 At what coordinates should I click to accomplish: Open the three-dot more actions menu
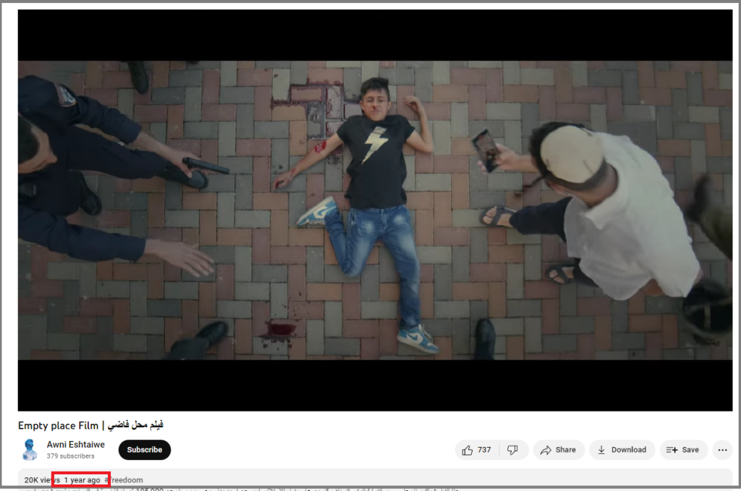point(723,450)
